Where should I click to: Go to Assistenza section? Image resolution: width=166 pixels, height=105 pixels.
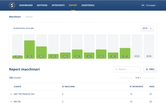coord(88,5)
